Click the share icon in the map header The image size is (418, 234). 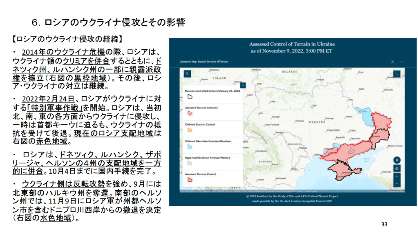click(x=393, y=62)
